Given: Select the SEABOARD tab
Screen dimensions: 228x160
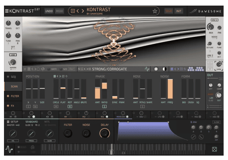Looking at the screenshot, I should [x=32, y=122].
